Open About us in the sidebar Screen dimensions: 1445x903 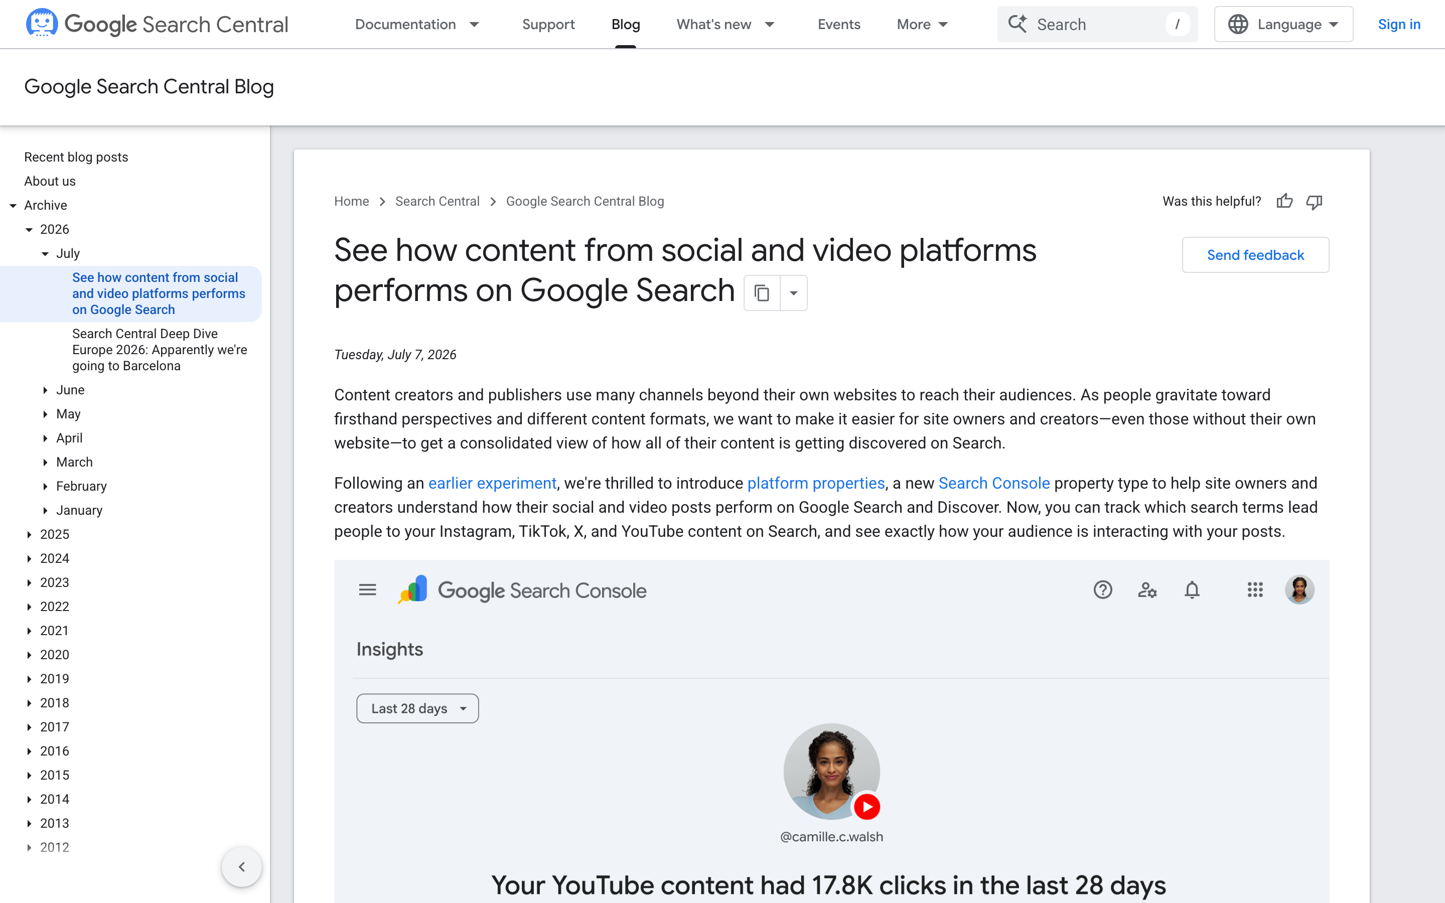(50, 181)
